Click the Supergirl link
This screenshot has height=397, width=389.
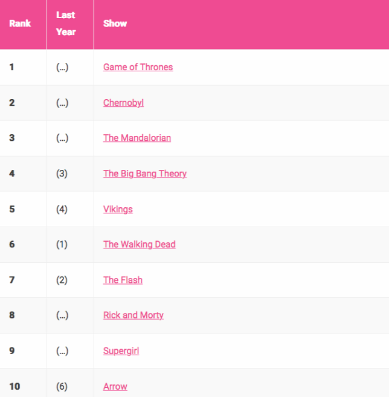click(121, 351)
